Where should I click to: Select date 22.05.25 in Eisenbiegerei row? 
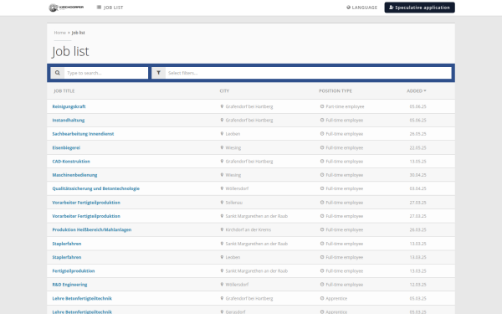pos(417,147)
